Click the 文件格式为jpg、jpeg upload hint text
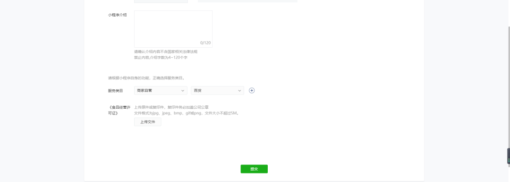Image resolution: width=510 pixels, height=182 pixels. [x=187, y=113]
